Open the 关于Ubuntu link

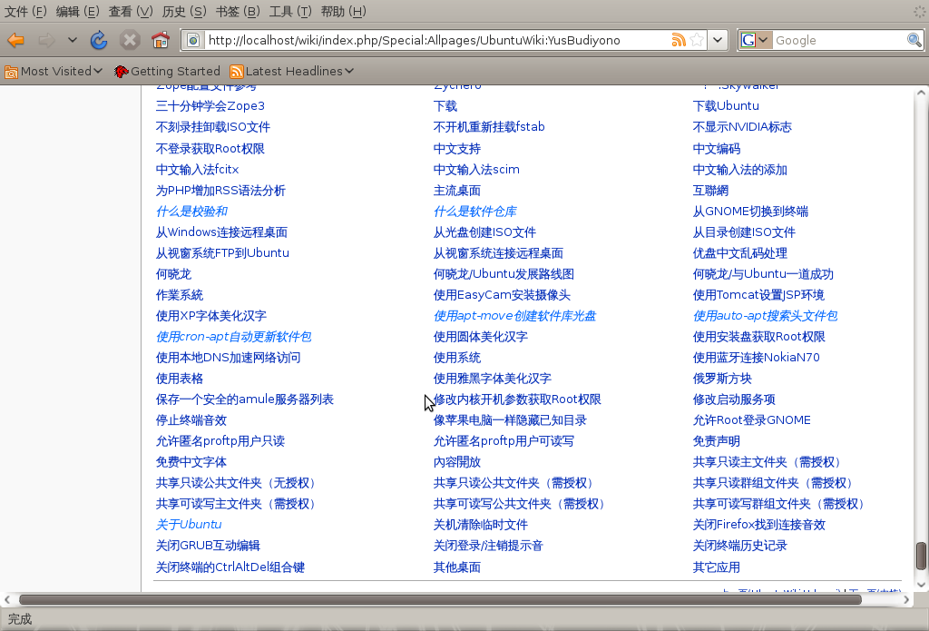pyautogui.click(x=189, y=524)
